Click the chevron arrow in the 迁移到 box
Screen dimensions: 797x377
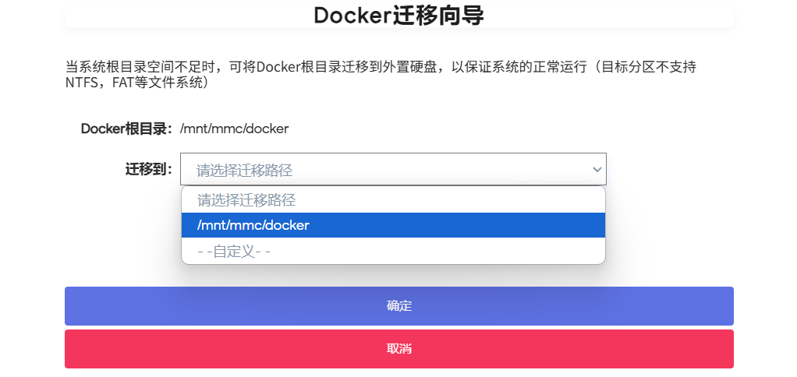click(597, 169)
